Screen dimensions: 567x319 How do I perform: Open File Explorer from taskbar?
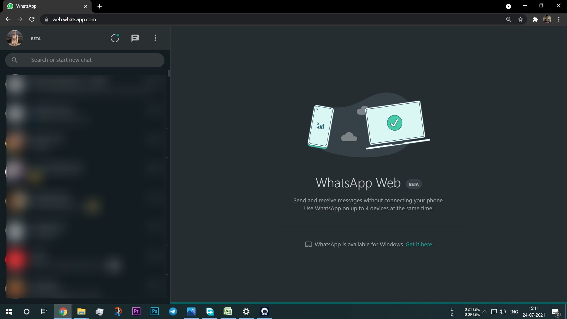click(x=81, y=312)
